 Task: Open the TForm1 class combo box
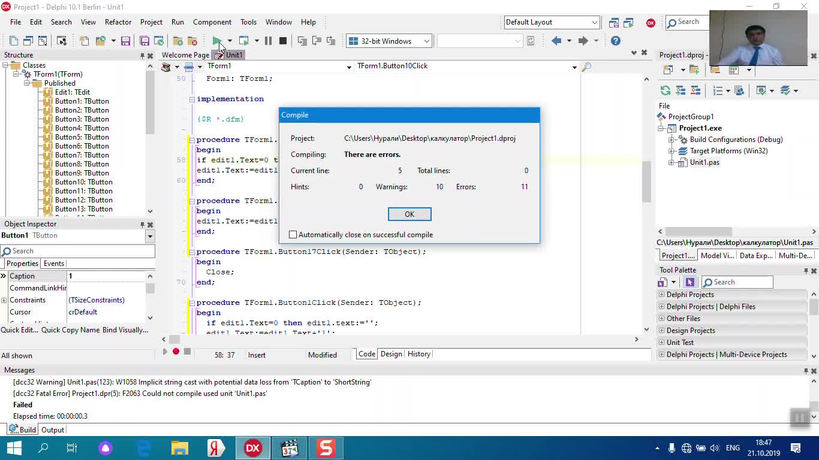(x=349, y=66)
